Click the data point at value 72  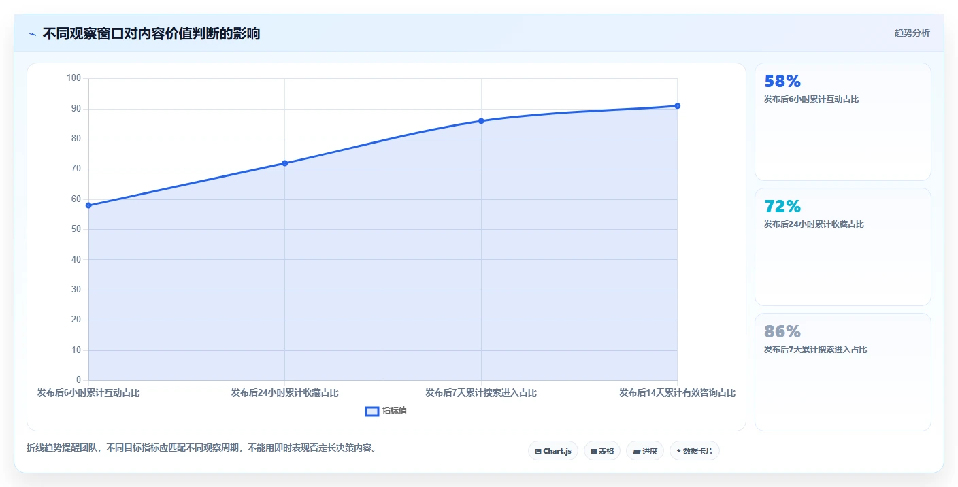point(284,163)
